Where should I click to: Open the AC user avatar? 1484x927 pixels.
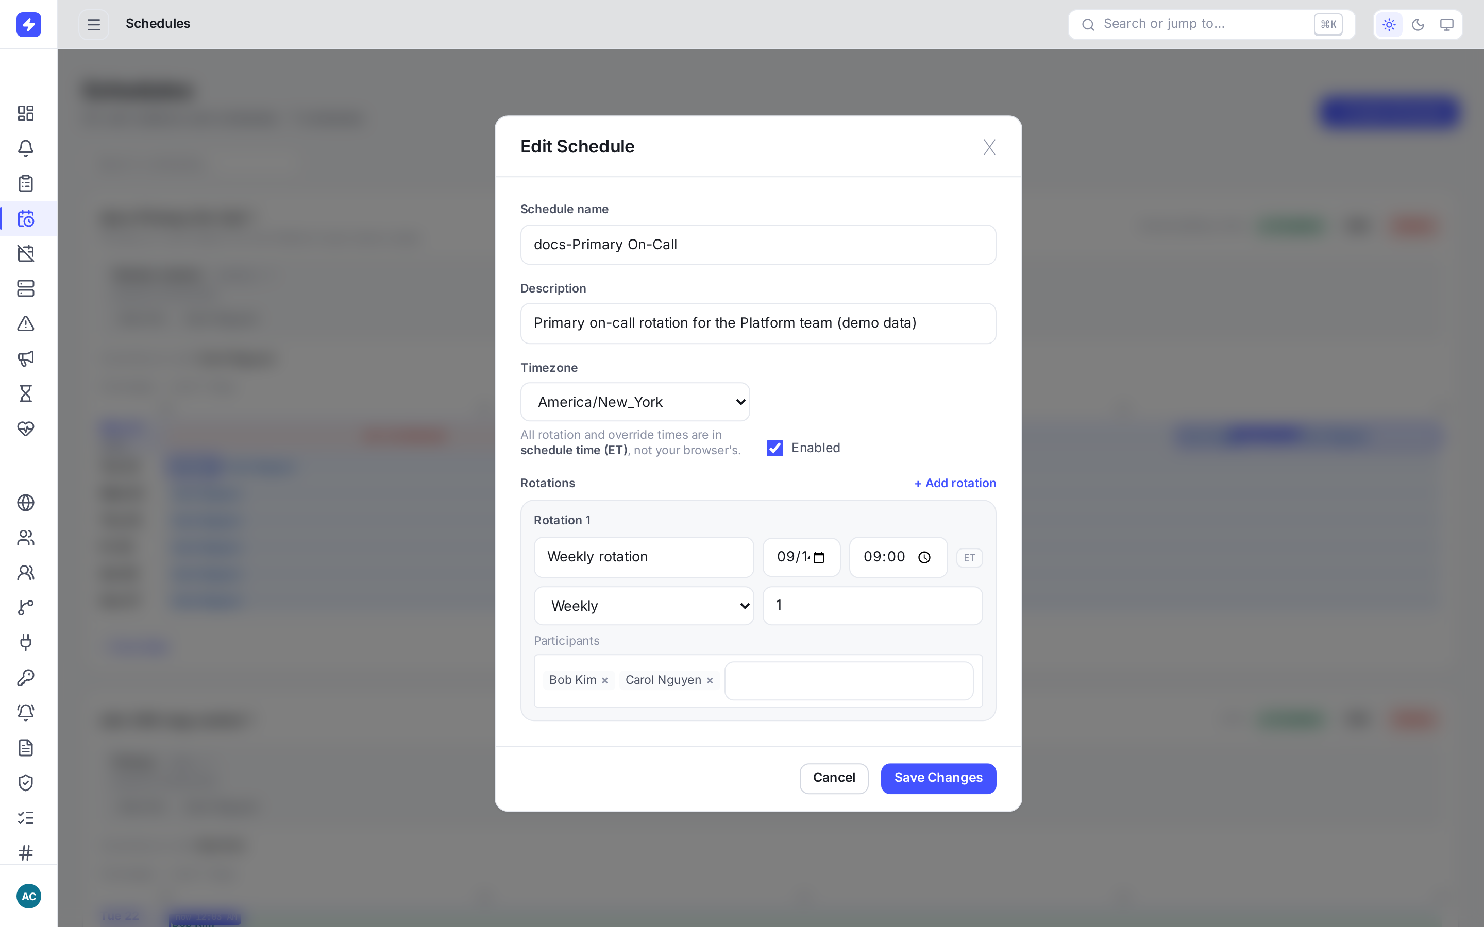point(29,896)
